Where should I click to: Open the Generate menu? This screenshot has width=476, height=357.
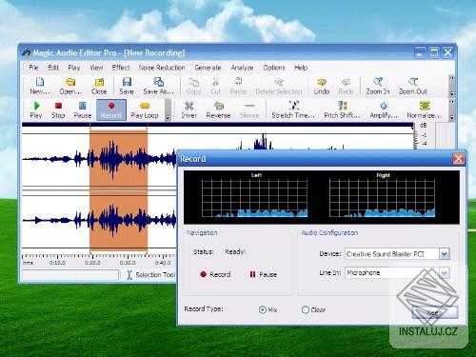click(208, 68)
